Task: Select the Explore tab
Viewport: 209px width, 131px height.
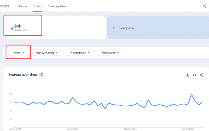Action: point(37,6)
